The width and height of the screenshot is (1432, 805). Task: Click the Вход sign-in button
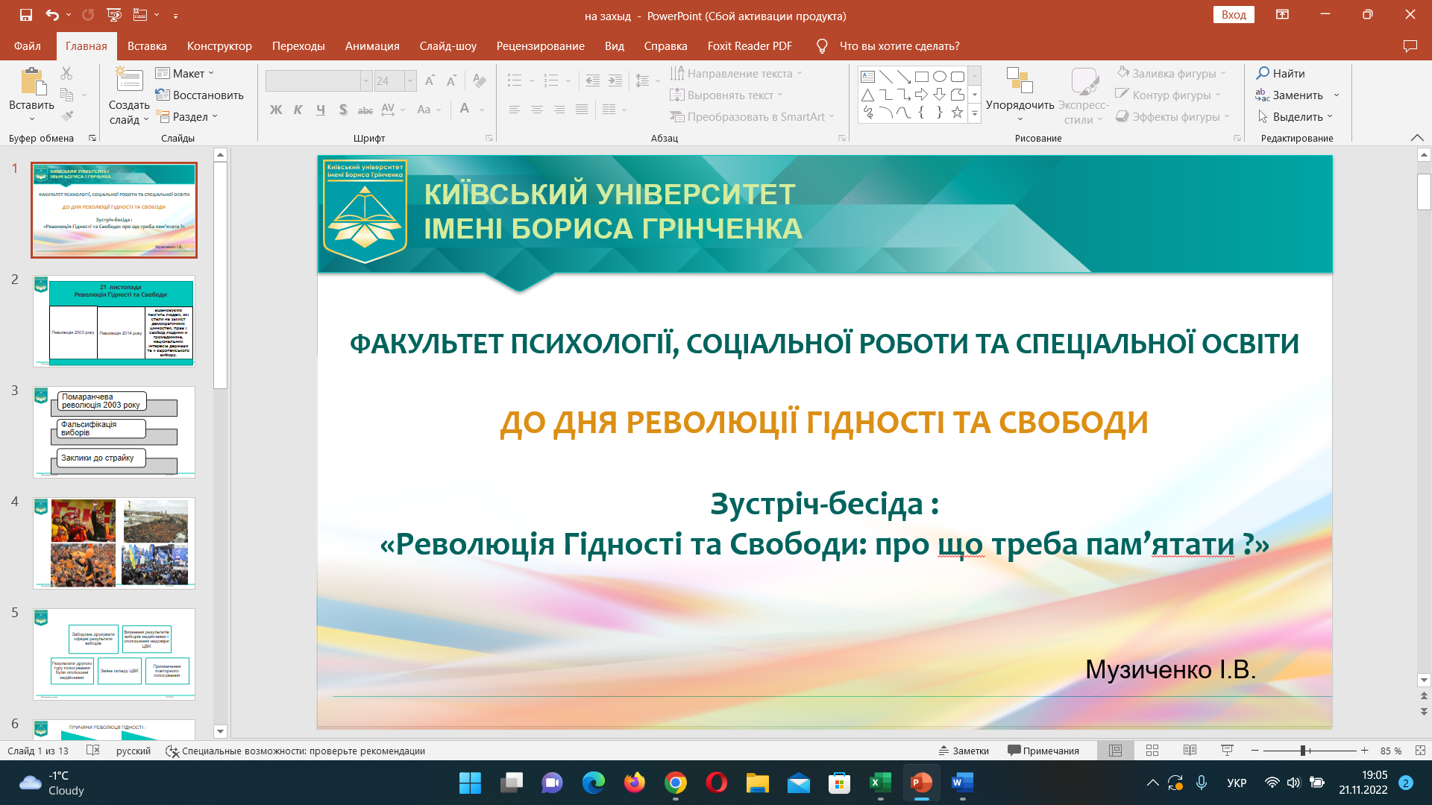point(1234,15)
